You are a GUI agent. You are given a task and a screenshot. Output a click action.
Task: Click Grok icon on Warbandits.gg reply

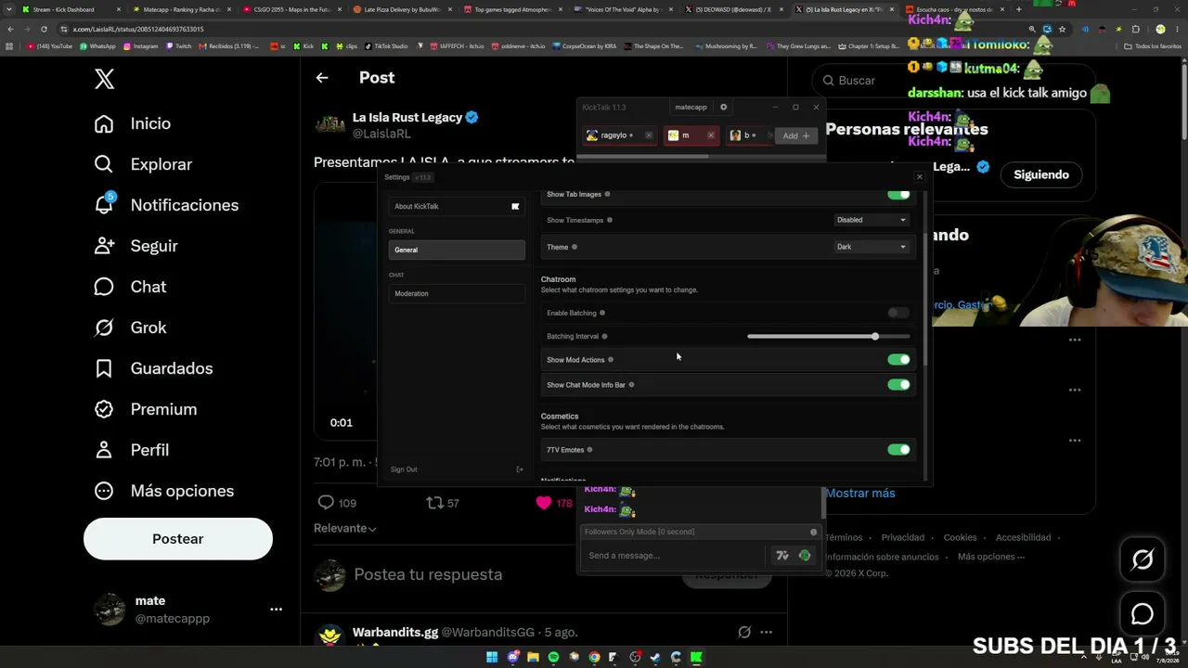pyautogui.click(x=744, y=633)
